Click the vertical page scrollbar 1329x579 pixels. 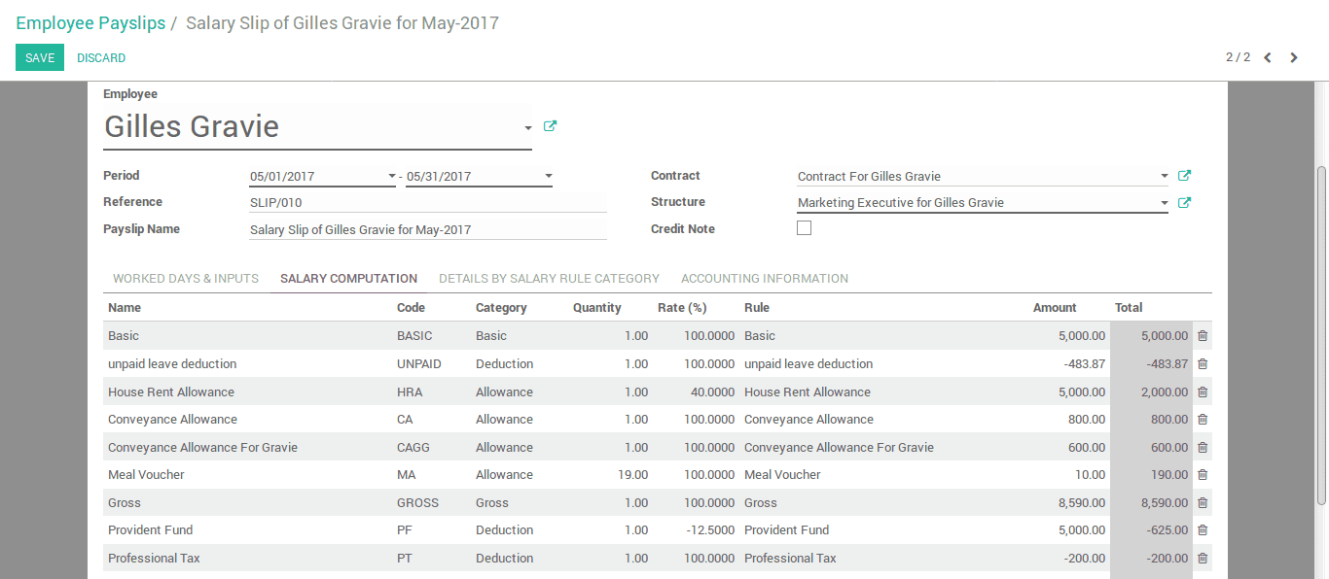click(x=1321, y=334)
